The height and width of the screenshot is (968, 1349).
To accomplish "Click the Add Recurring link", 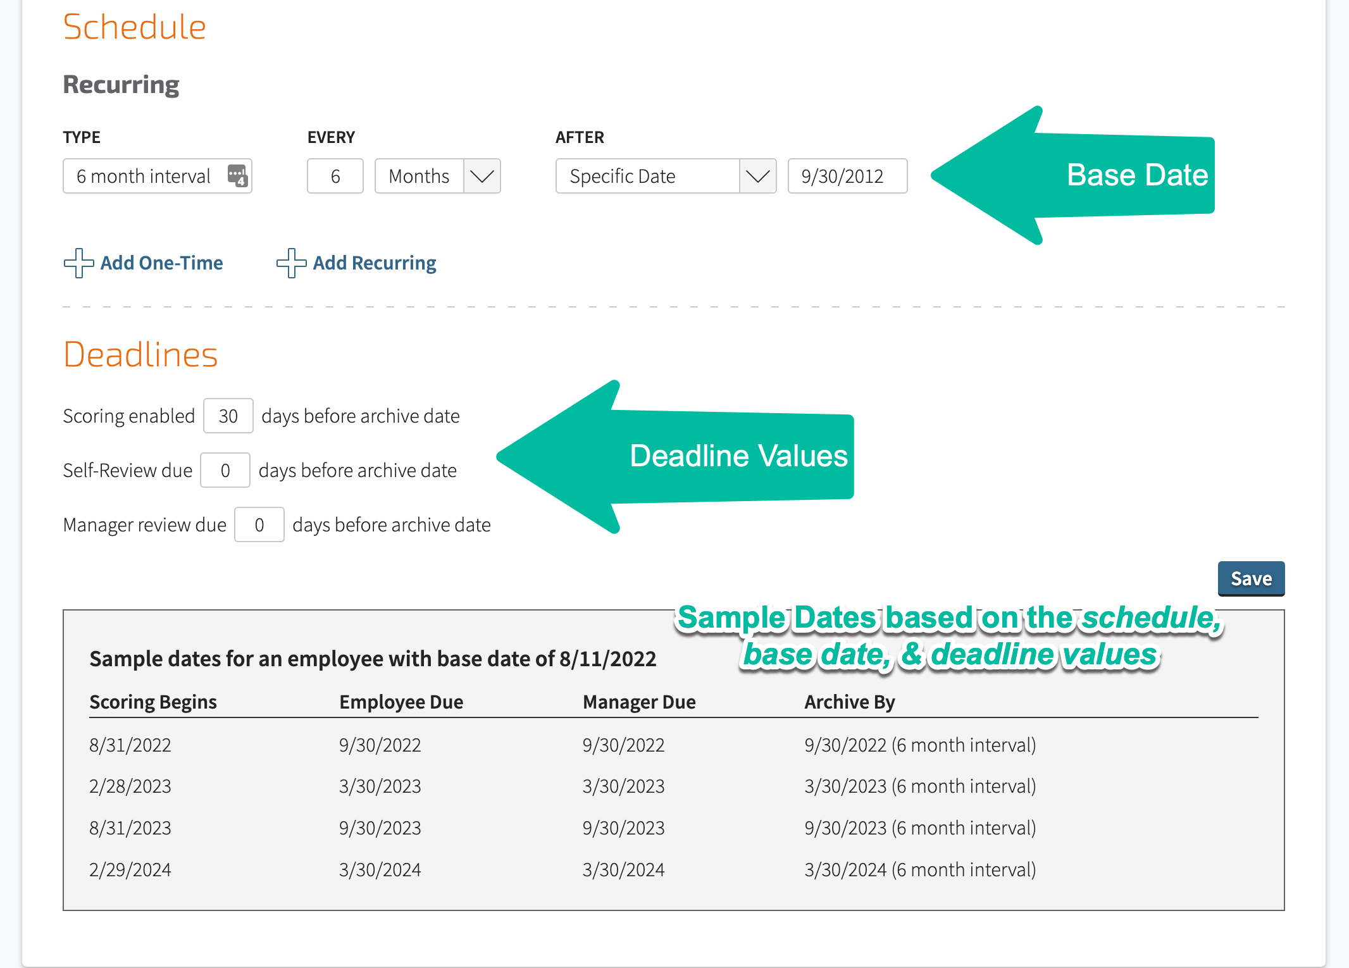I will click(x=374, y=263).
